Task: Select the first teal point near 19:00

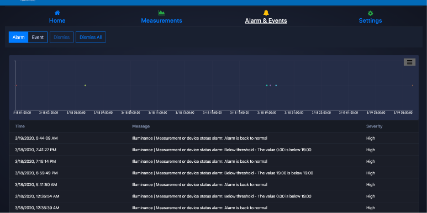Action: tap(267, 86)
